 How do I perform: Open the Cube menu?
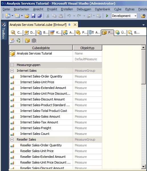pyautogui.click(x=118, y=9)
